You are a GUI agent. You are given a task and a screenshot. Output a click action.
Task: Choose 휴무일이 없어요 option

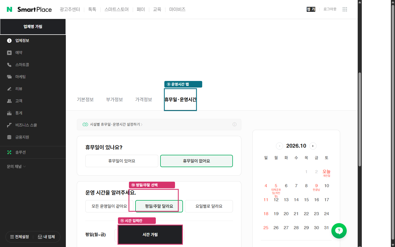coord(196,161)
